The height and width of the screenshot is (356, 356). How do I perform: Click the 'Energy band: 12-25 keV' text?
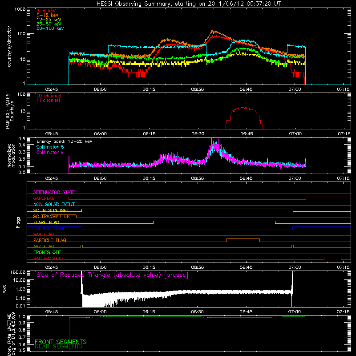pyautogui.click(x=65, y=142)
